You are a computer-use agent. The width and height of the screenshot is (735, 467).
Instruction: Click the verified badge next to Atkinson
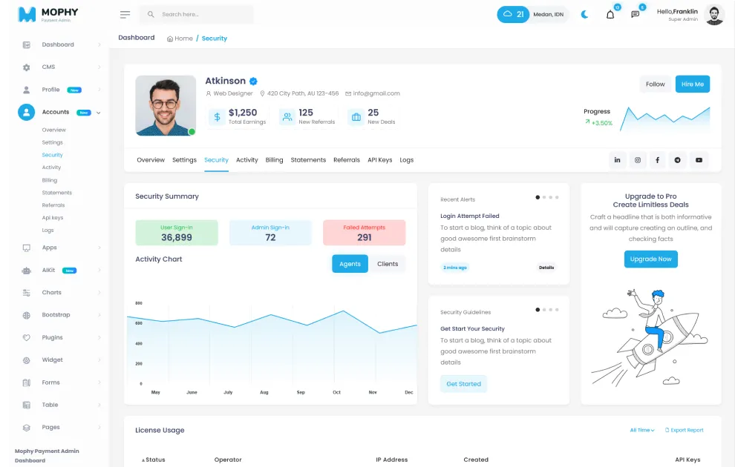click(253, 81)
